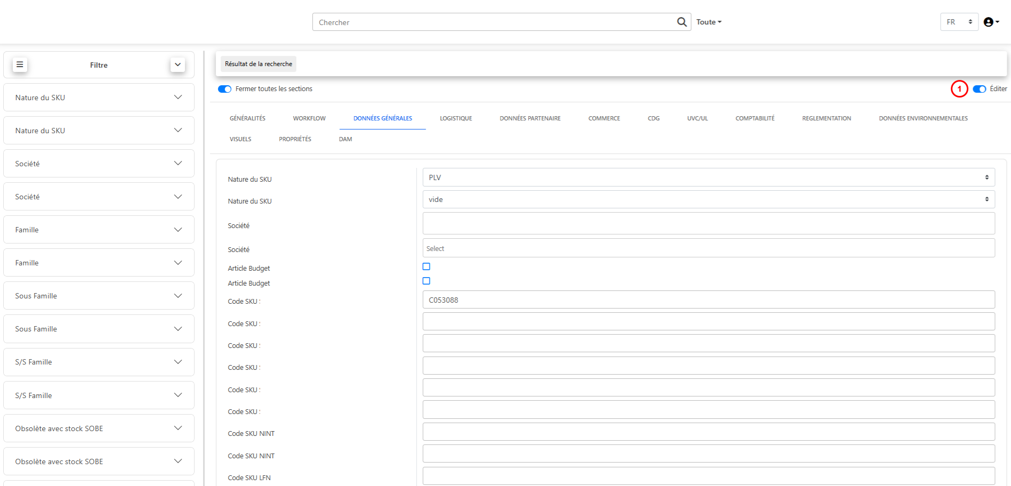Click Résultat de la recherche button
This screenshot has width=1011, height=486.
(x=258, y=64)
